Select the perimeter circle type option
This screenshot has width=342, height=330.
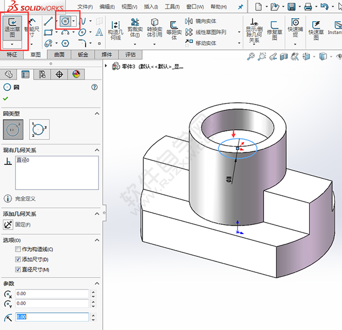pos(39,130)
